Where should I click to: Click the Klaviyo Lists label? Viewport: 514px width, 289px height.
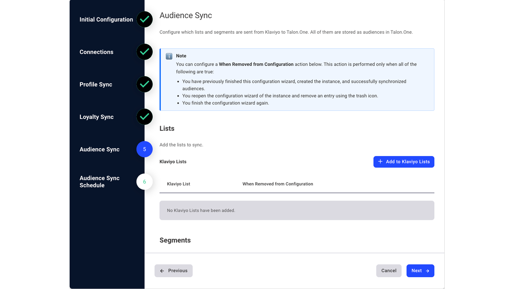[x=173, y=162]
